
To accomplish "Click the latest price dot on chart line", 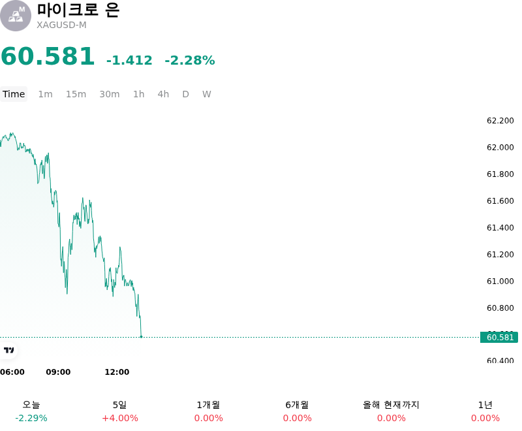I will pyautogui.click(x=141, y=337).
